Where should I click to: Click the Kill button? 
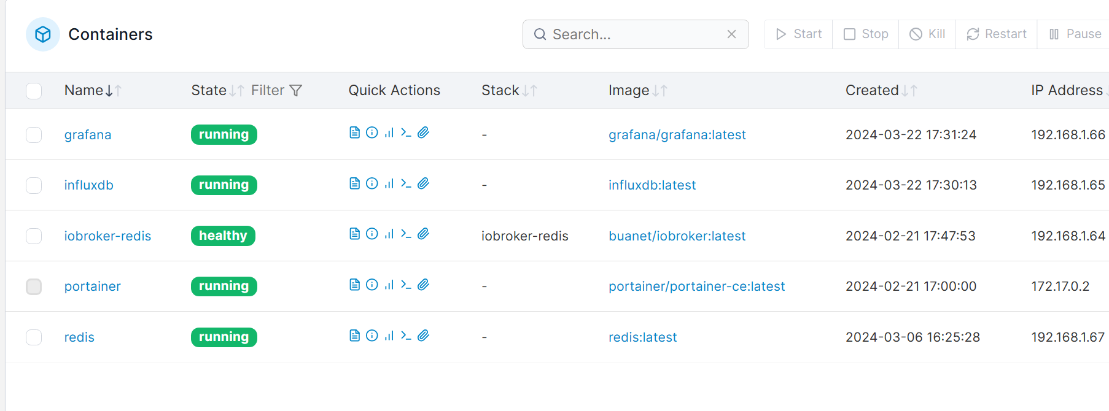(927, 34)
